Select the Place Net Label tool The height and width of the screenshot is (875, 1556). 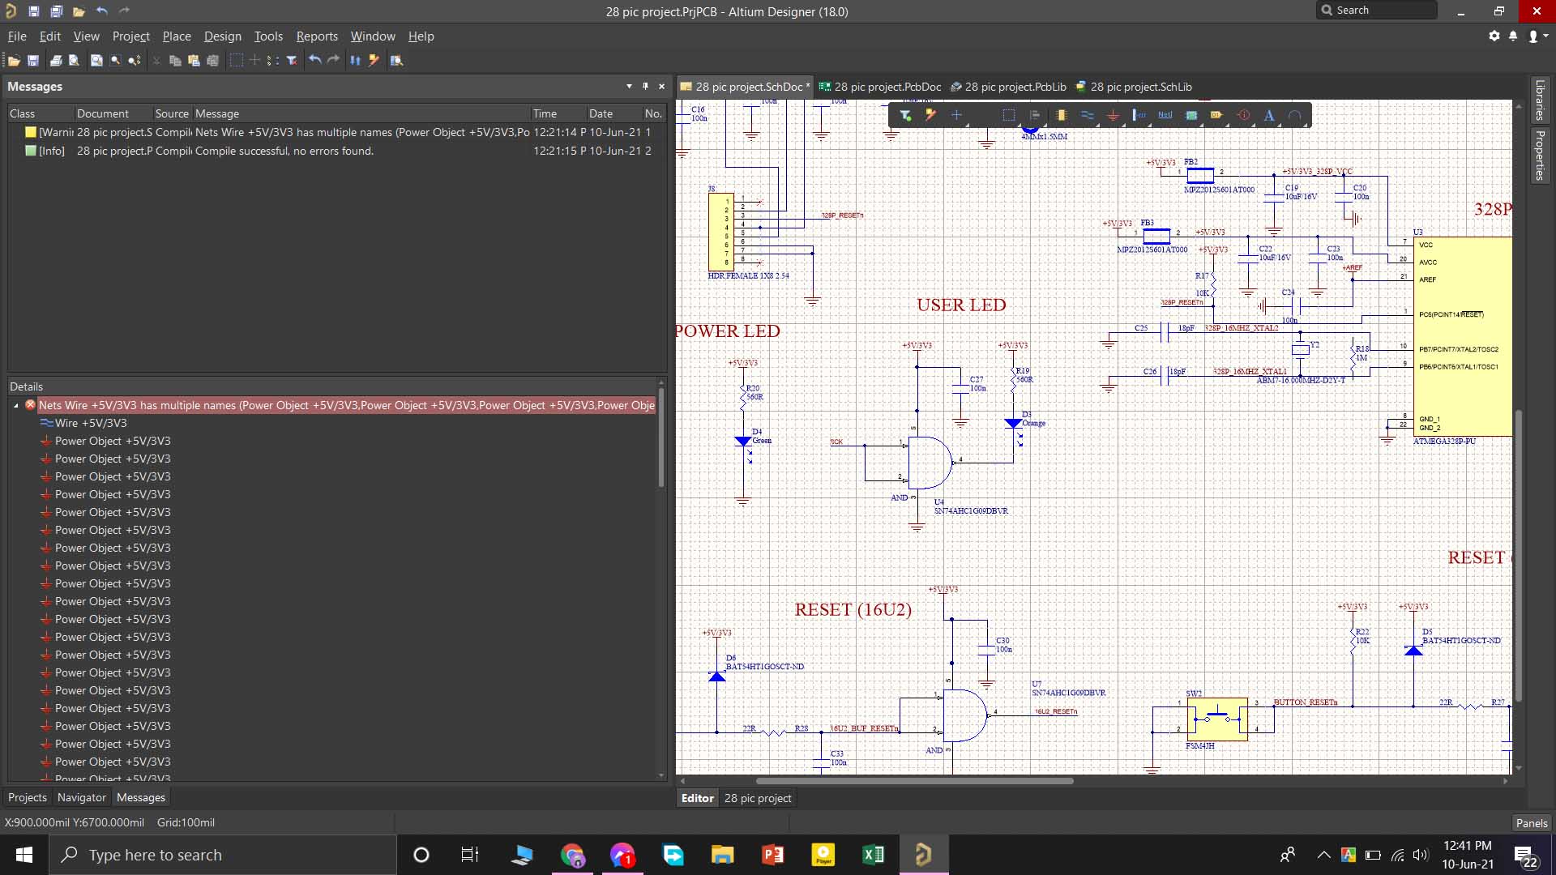click(1165, 115)
